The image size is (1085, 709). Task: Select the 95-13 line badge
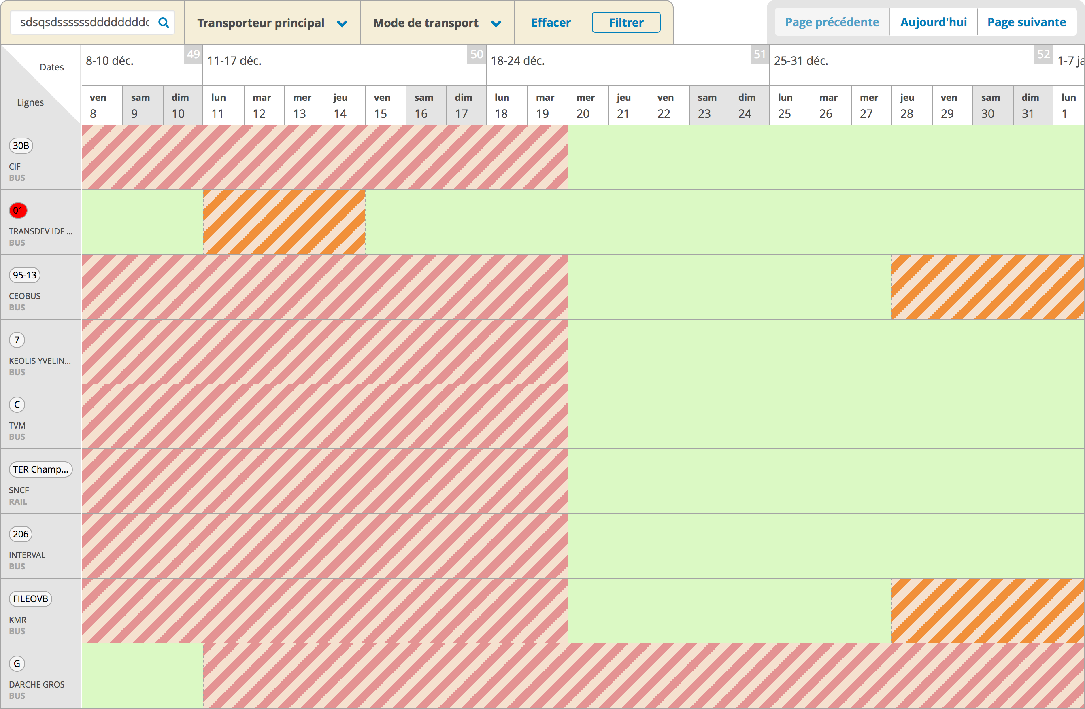25,275
